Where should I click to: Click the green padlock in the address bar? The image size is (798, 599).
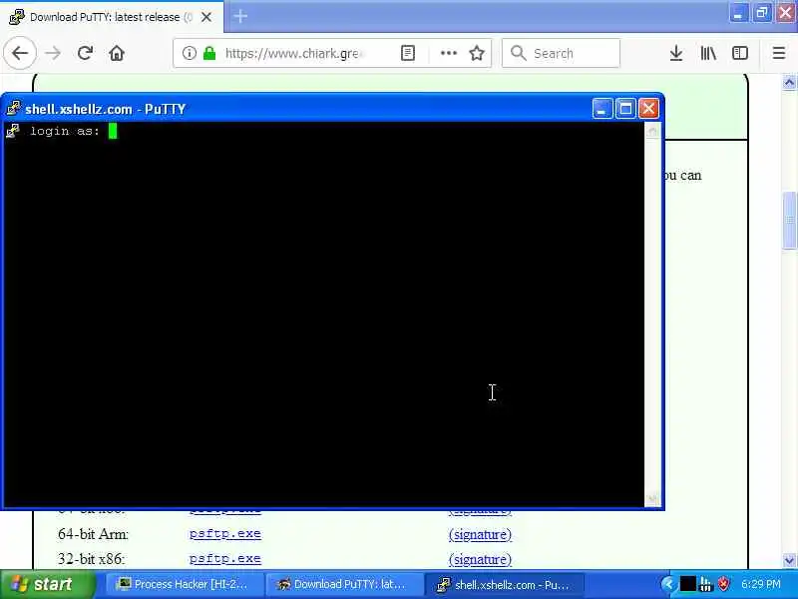[x=209, y=53]
